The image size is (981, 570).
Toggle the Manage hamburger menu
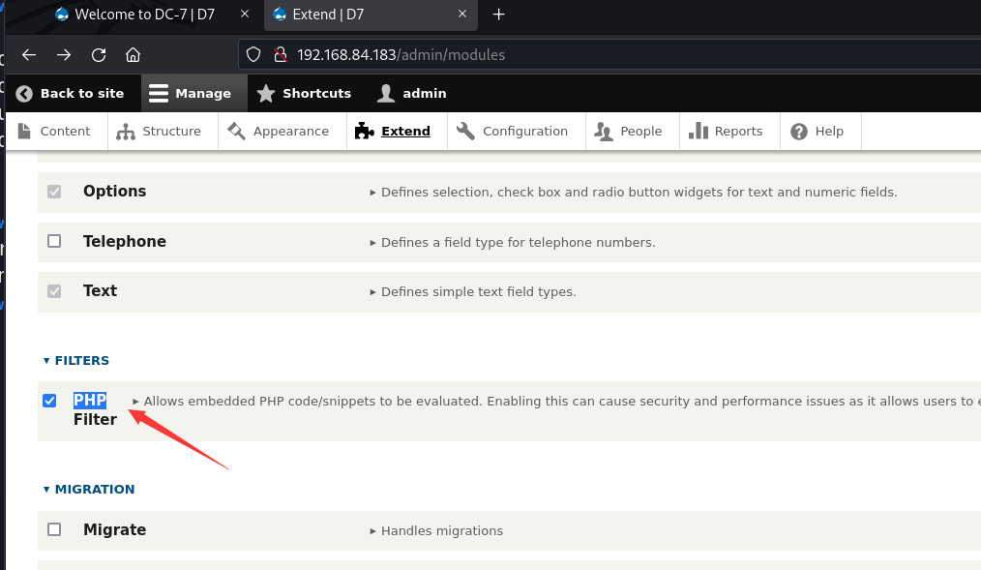tap(159, 93)
